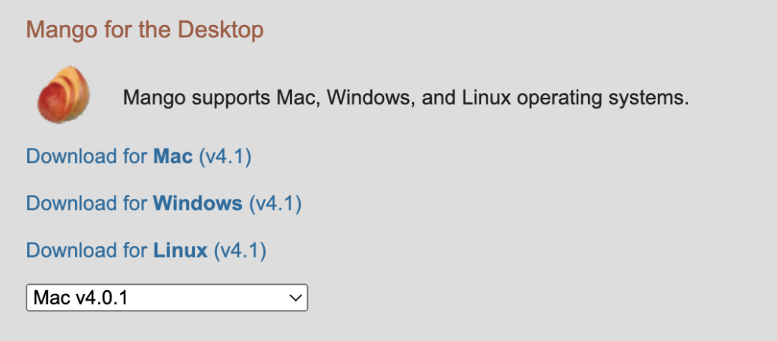Open the Download for Linux link

(146, 250)
